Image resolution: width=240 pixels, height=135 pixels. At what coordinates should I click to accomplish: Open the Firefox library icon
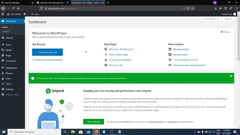pyautogui.click(x=220, y=8)
